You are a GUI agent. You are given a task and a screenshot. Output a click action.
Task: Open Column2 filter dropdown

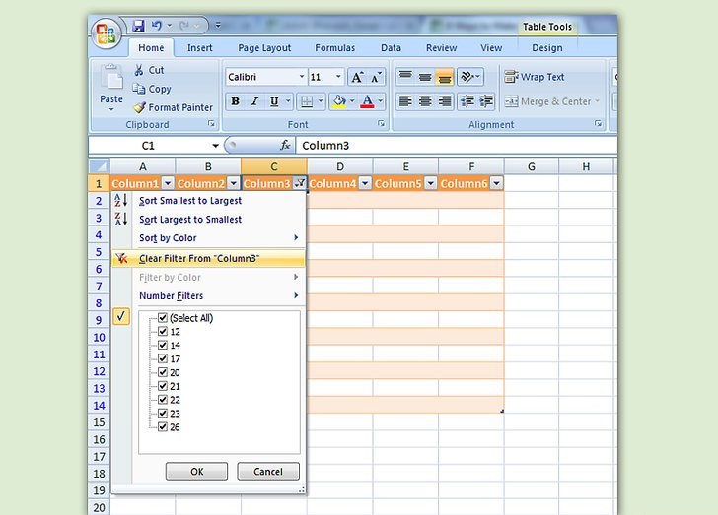click(234, 183)
